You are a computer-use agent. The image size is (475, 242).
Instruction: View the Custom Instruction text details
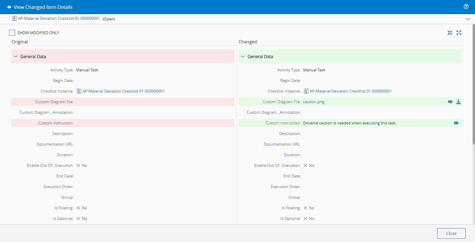tap(456, 123)
